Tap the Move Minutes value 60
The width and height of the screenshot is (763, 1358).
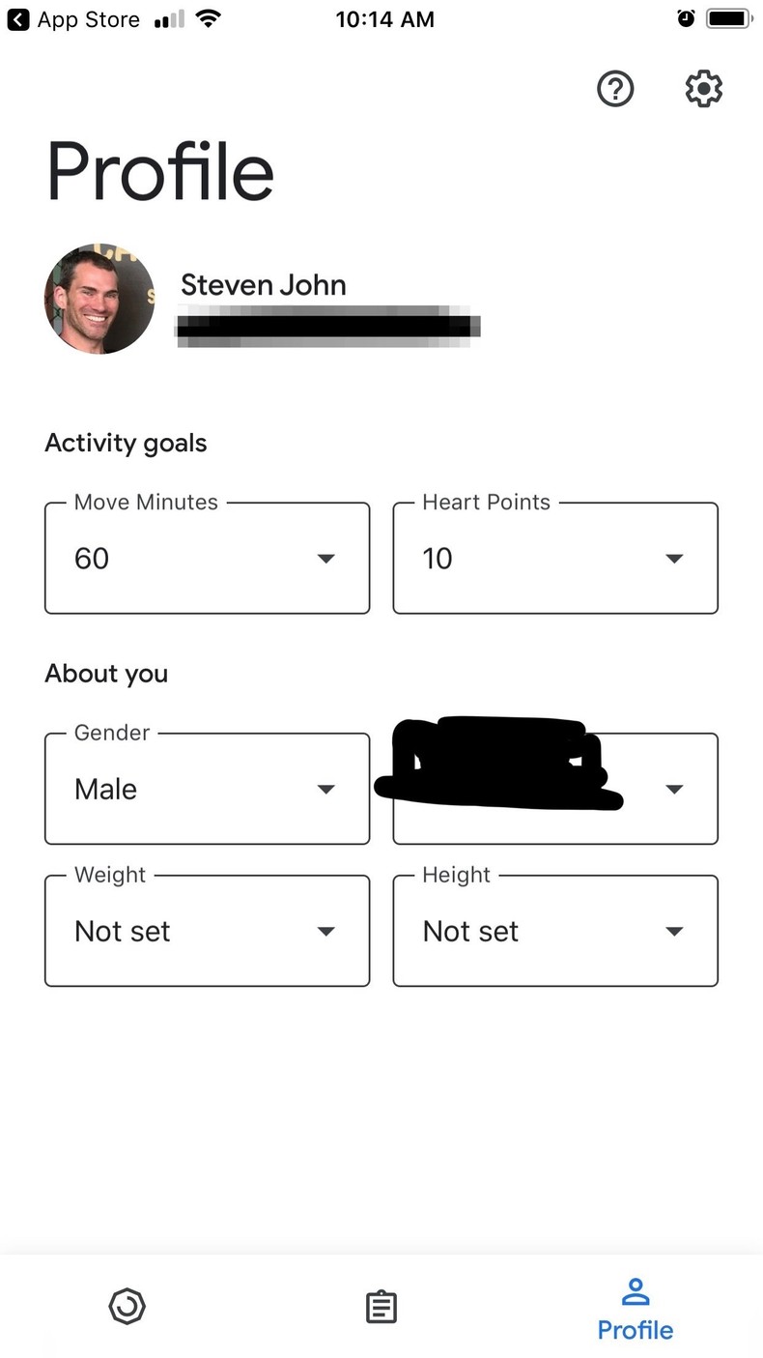point(92,559)
